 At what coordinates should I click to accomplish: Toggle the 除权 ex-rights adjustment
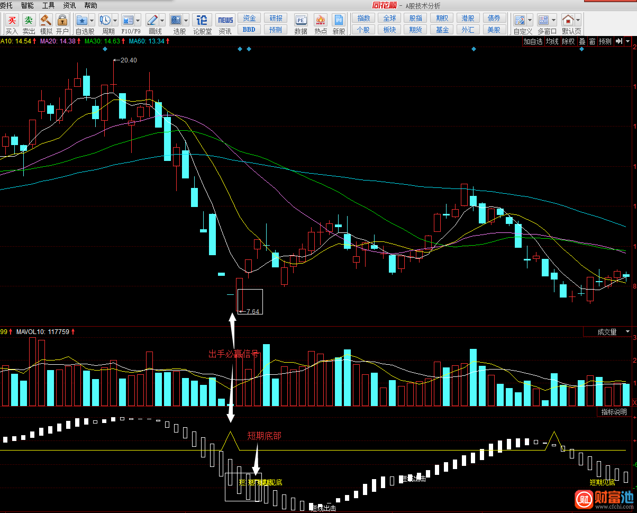tap(568, 41)
